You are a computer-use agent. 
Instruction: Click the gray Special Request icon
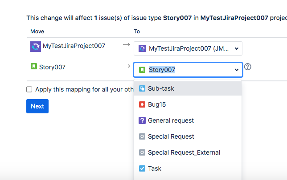142,136
